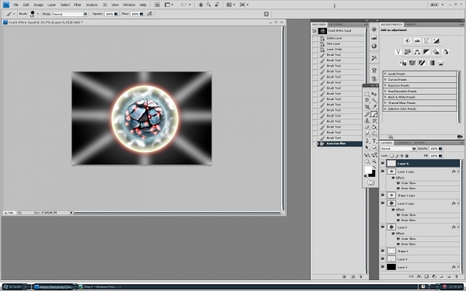466x291 pixels.
Task: Add a Curves adjustment
Action: (x=426, y=40)
